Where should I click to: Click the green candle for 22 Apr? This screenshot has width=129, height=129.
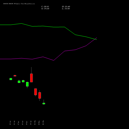[x=11, y=79]
